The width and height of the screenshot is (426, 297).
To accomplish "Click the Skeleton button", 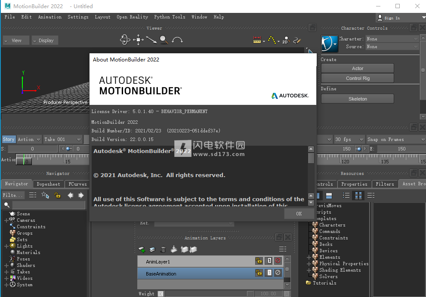I will pyautogui.click(x=358, y=99).
